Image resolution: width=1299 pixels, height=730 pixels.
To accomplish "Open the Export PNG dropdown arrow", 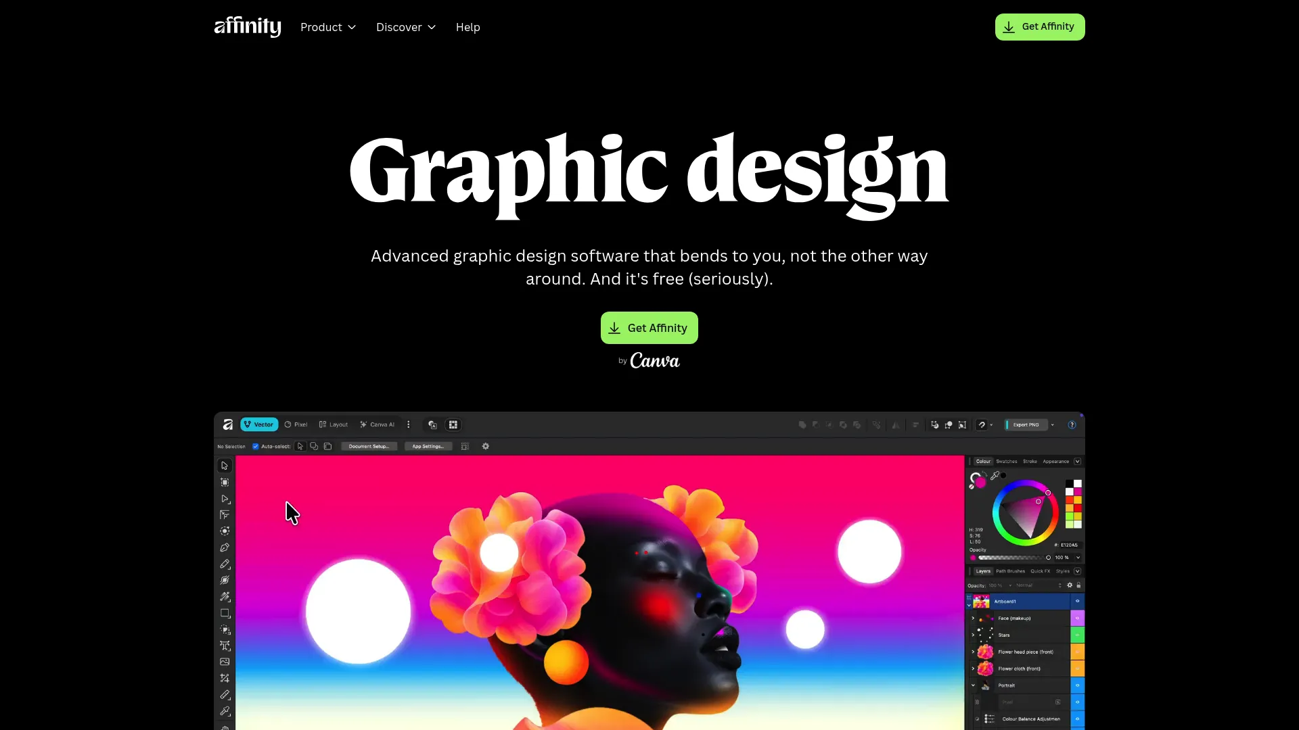I will click(x=1053, y=424).
